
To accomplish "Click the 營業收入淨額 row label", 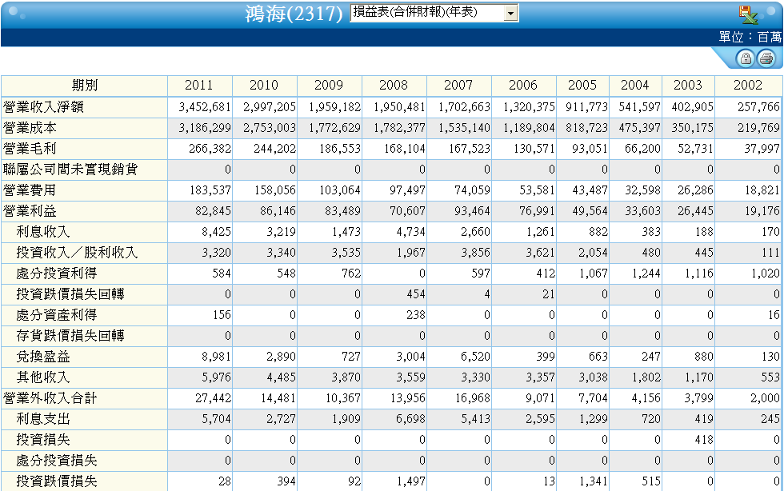I will coord(43,107).
